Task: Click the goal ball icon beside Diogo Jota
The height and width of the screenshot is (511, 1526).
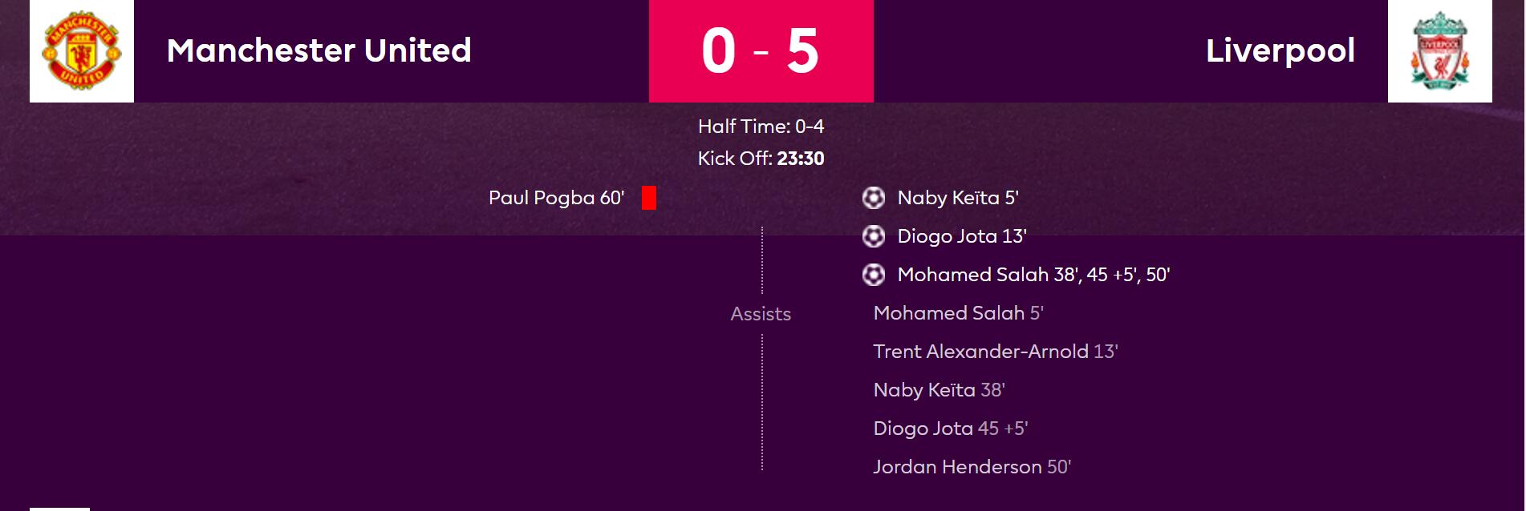Action: (874, 236)
